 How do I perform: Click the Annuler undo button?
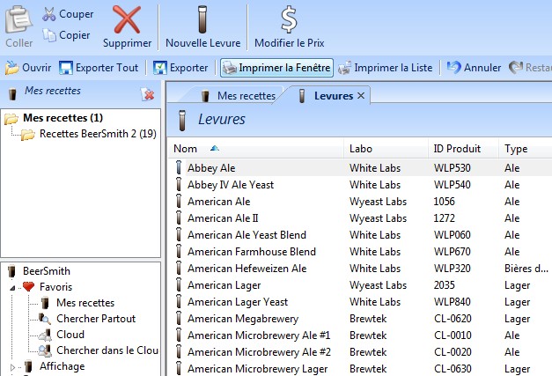point(475,67)
